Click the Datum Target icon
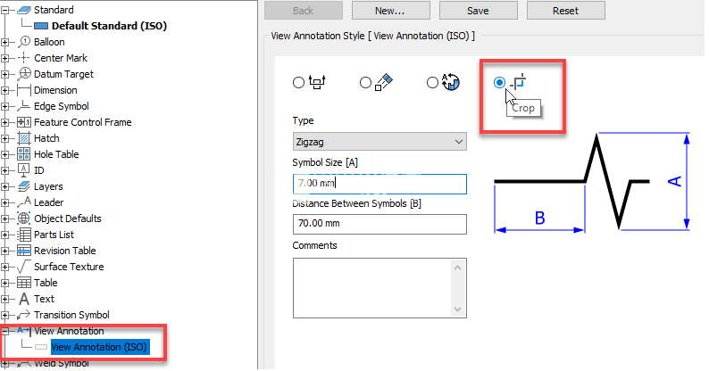This screenshot has width=709, height=371. tap(24, 74)
